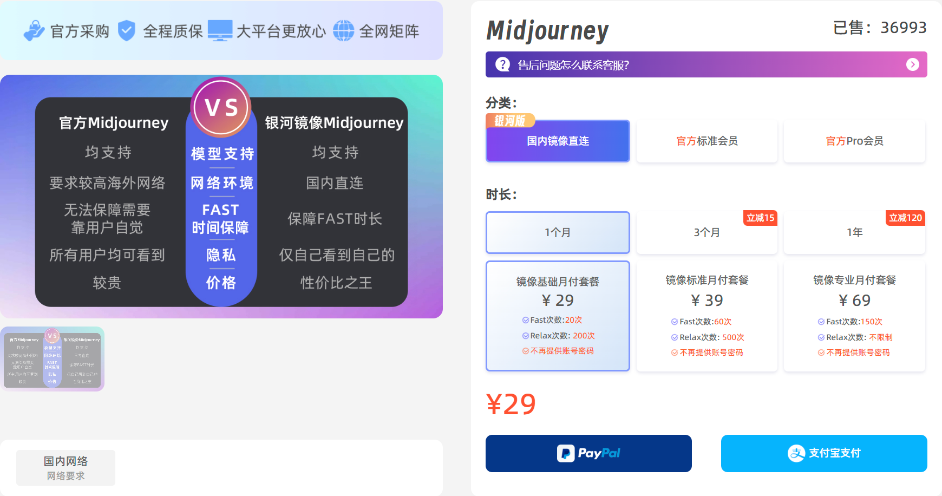Select the 国内镜像直连 category option
The height and width of the screenshot is (496, 942).
tap(558, 141)
